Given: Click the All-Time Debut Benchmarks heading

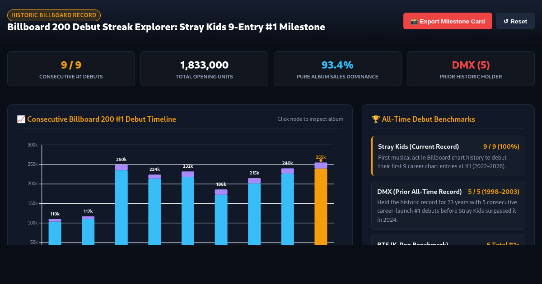Looking at the screenshot, I should coord(428,119).
